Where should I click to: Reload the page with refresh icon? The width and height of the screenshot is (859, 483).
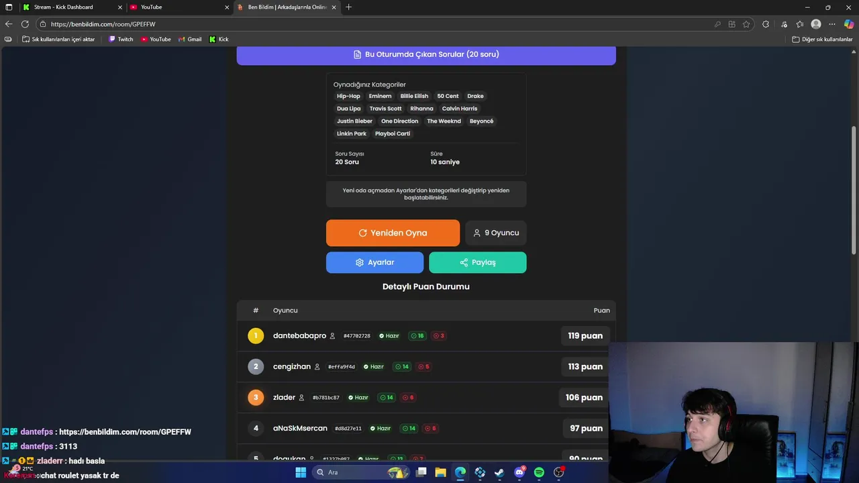click(25, 24)
